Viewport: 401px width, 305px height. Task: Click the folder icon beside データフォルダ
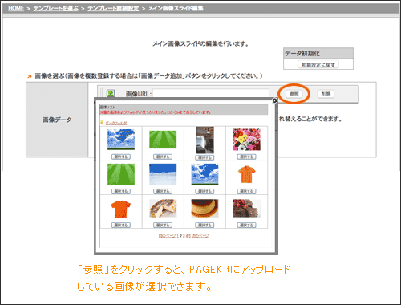tap(102, 123)
